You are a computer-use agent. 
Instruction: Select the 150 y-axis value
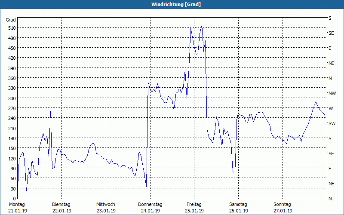coord(12,148)
